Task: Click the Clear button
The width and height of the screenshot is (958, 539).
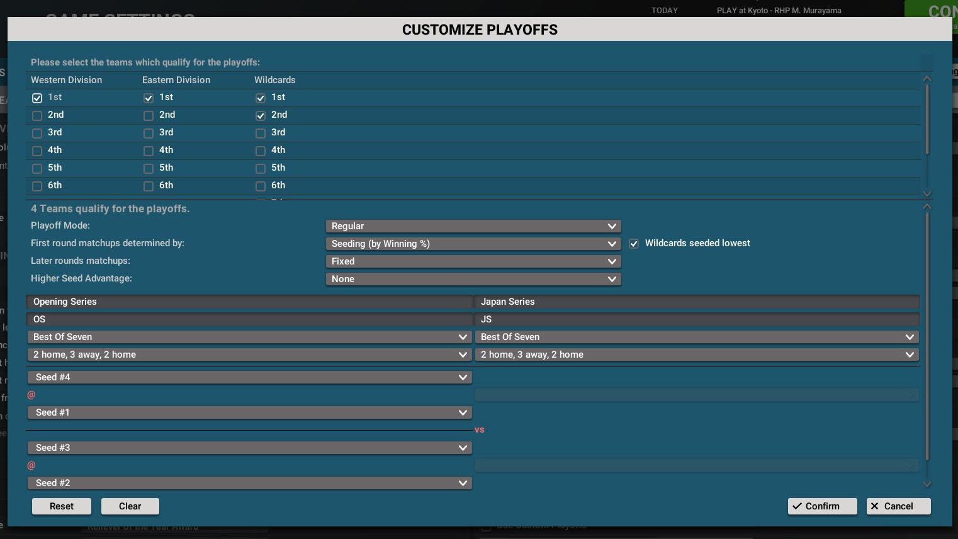Action: click(x=130, y=506)
